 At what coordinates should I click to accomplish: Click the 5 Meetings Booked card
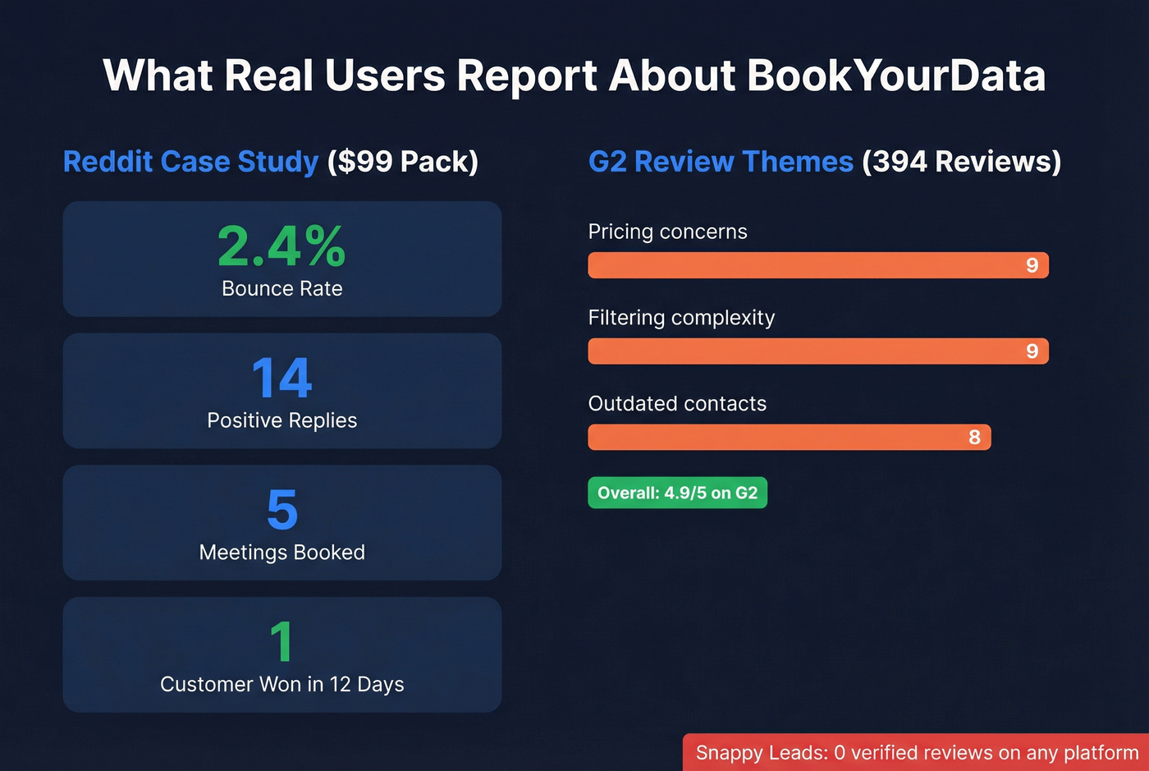[x=282, y=522]
